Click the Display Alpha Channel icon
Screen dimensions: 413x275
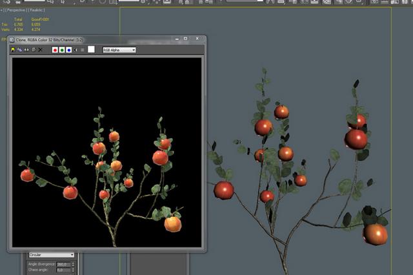tap(76, 50)
